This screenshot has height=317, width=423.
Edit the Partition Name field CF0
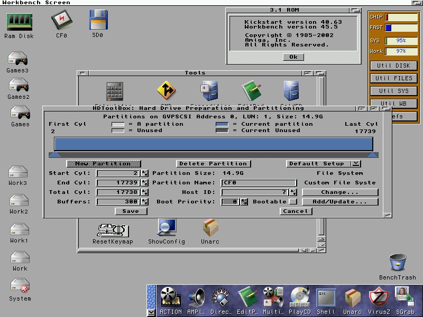pos(259,182)
